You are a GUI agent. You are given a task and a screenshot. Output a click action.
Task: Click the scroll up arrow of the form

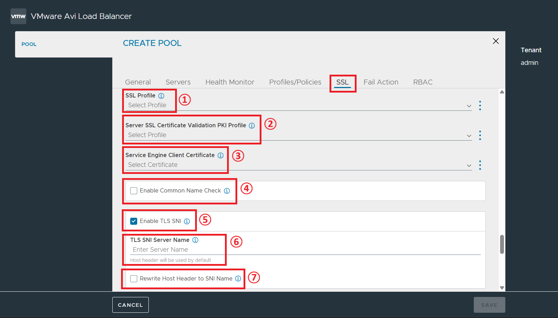click(x=502, y=92)
